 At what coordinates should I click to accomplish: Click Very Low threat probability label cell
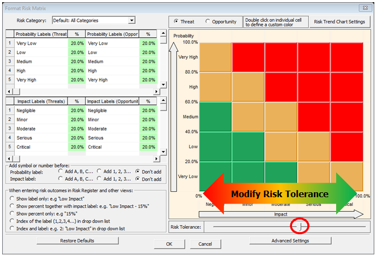coord(41,43)
